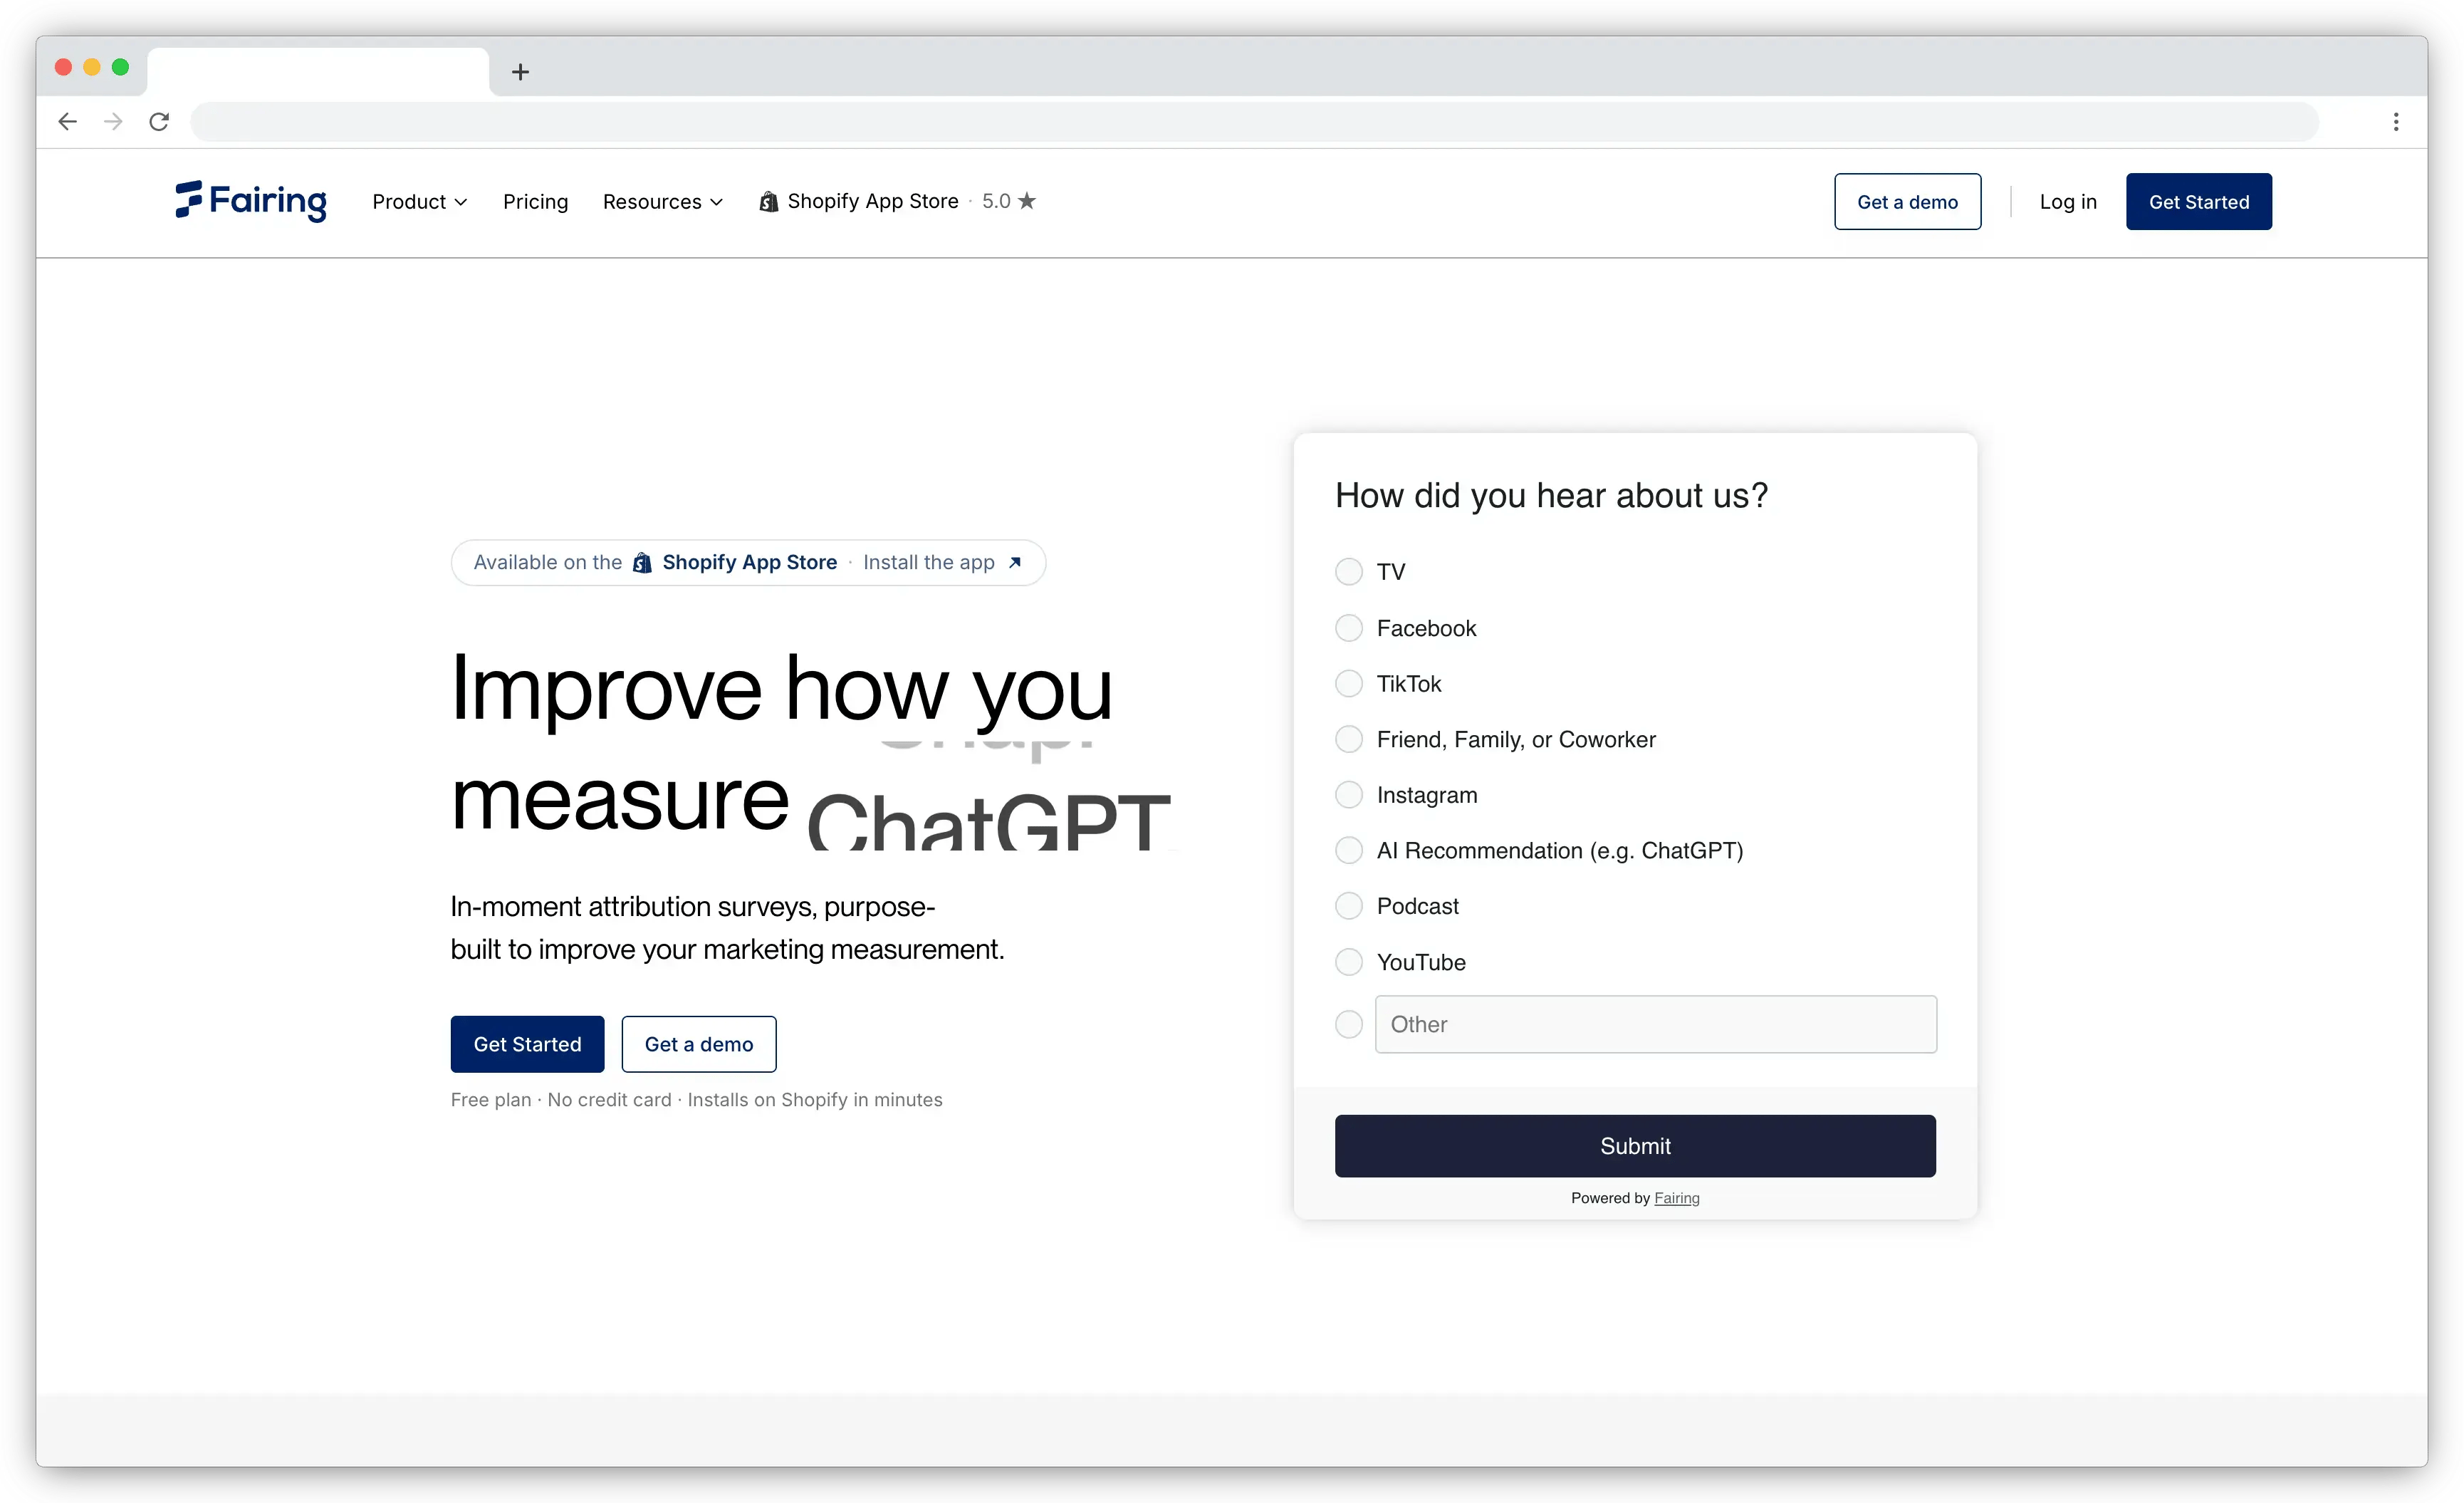Click Get Started in header
Image resolution: width=2464 pixels, height=1503 pixels.
(2198, 202)
